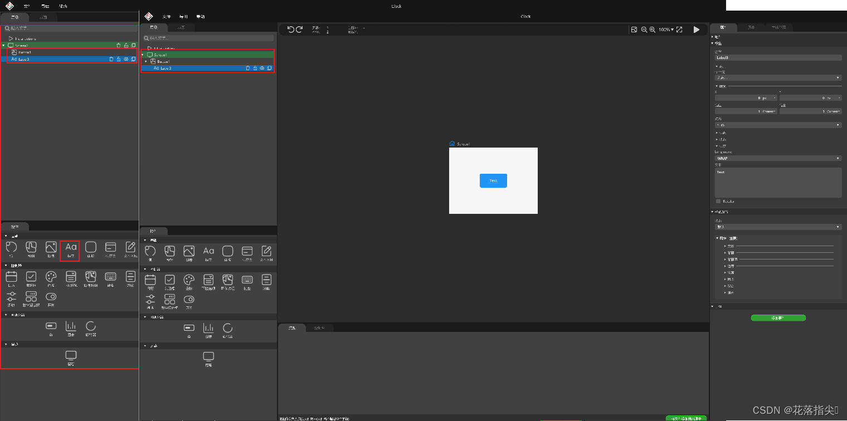The image size is (847, 421).
Task: Collapse Screen1 tree node in left window
Action: [4, 45]
